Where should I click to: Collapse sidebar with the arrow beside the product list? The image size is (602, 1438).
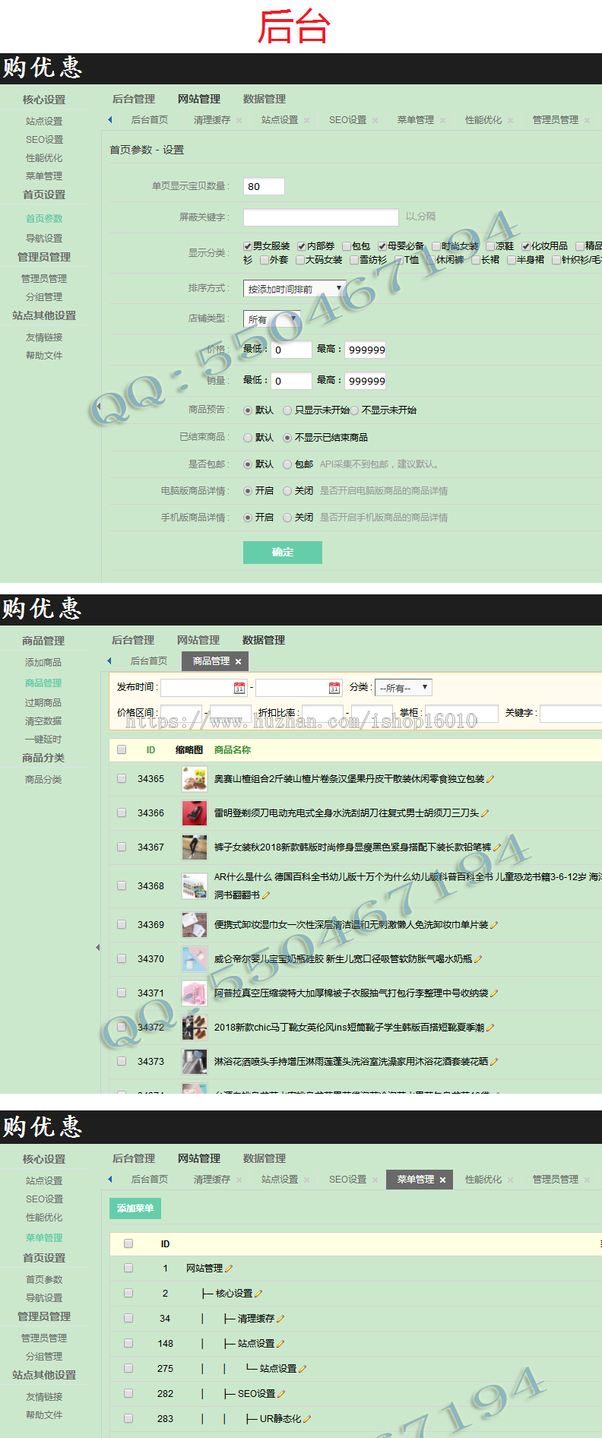click(x=97, y=947)
